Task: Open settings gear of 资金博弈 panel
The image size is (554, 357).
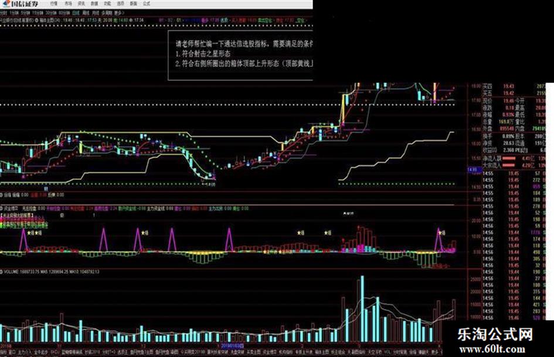Action: click(x=1, y=209)
